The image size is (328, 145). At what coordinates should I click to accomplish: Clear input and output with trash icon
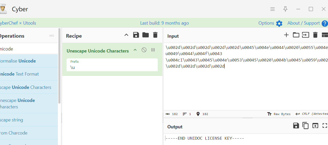(x=315, y=35)
